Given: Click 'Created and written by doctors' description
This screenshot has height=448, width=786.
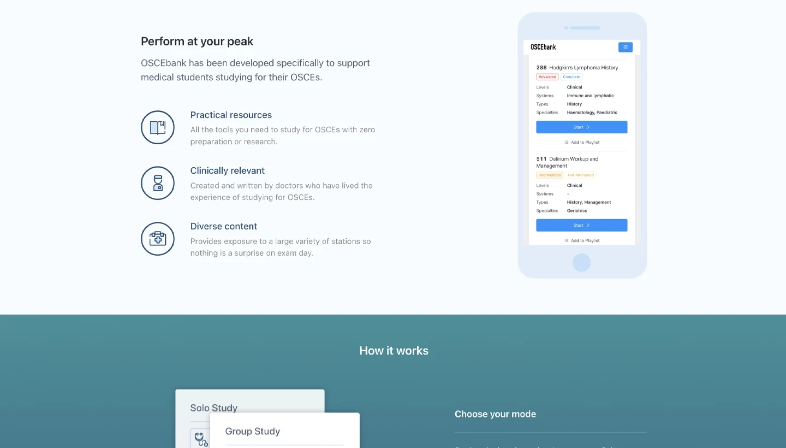Looking at the screenshot, I should click(x=282, y=191).
